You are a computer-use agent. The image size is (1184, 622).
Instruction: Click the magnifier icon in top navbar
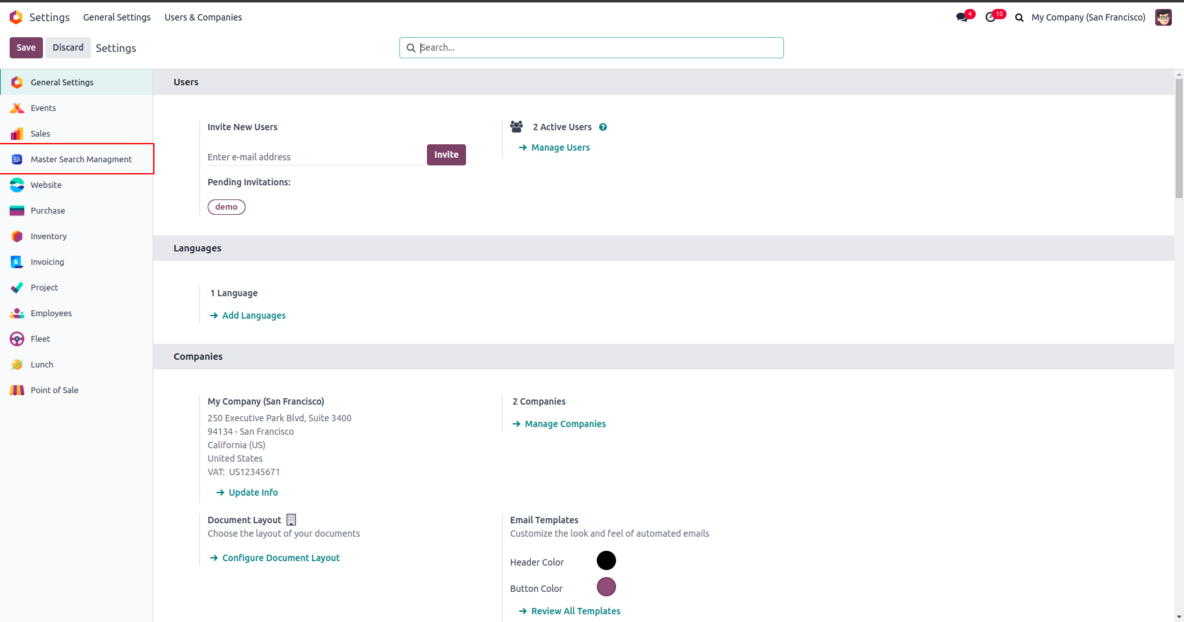1019,18
